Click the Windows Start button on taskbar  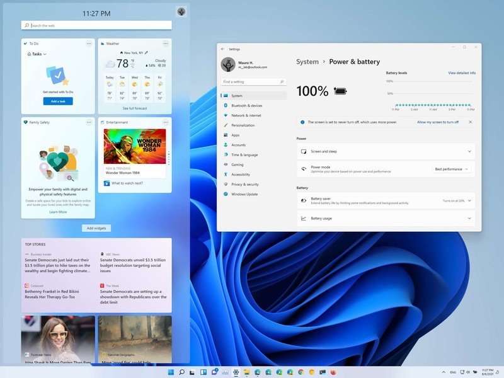[169, 372]
